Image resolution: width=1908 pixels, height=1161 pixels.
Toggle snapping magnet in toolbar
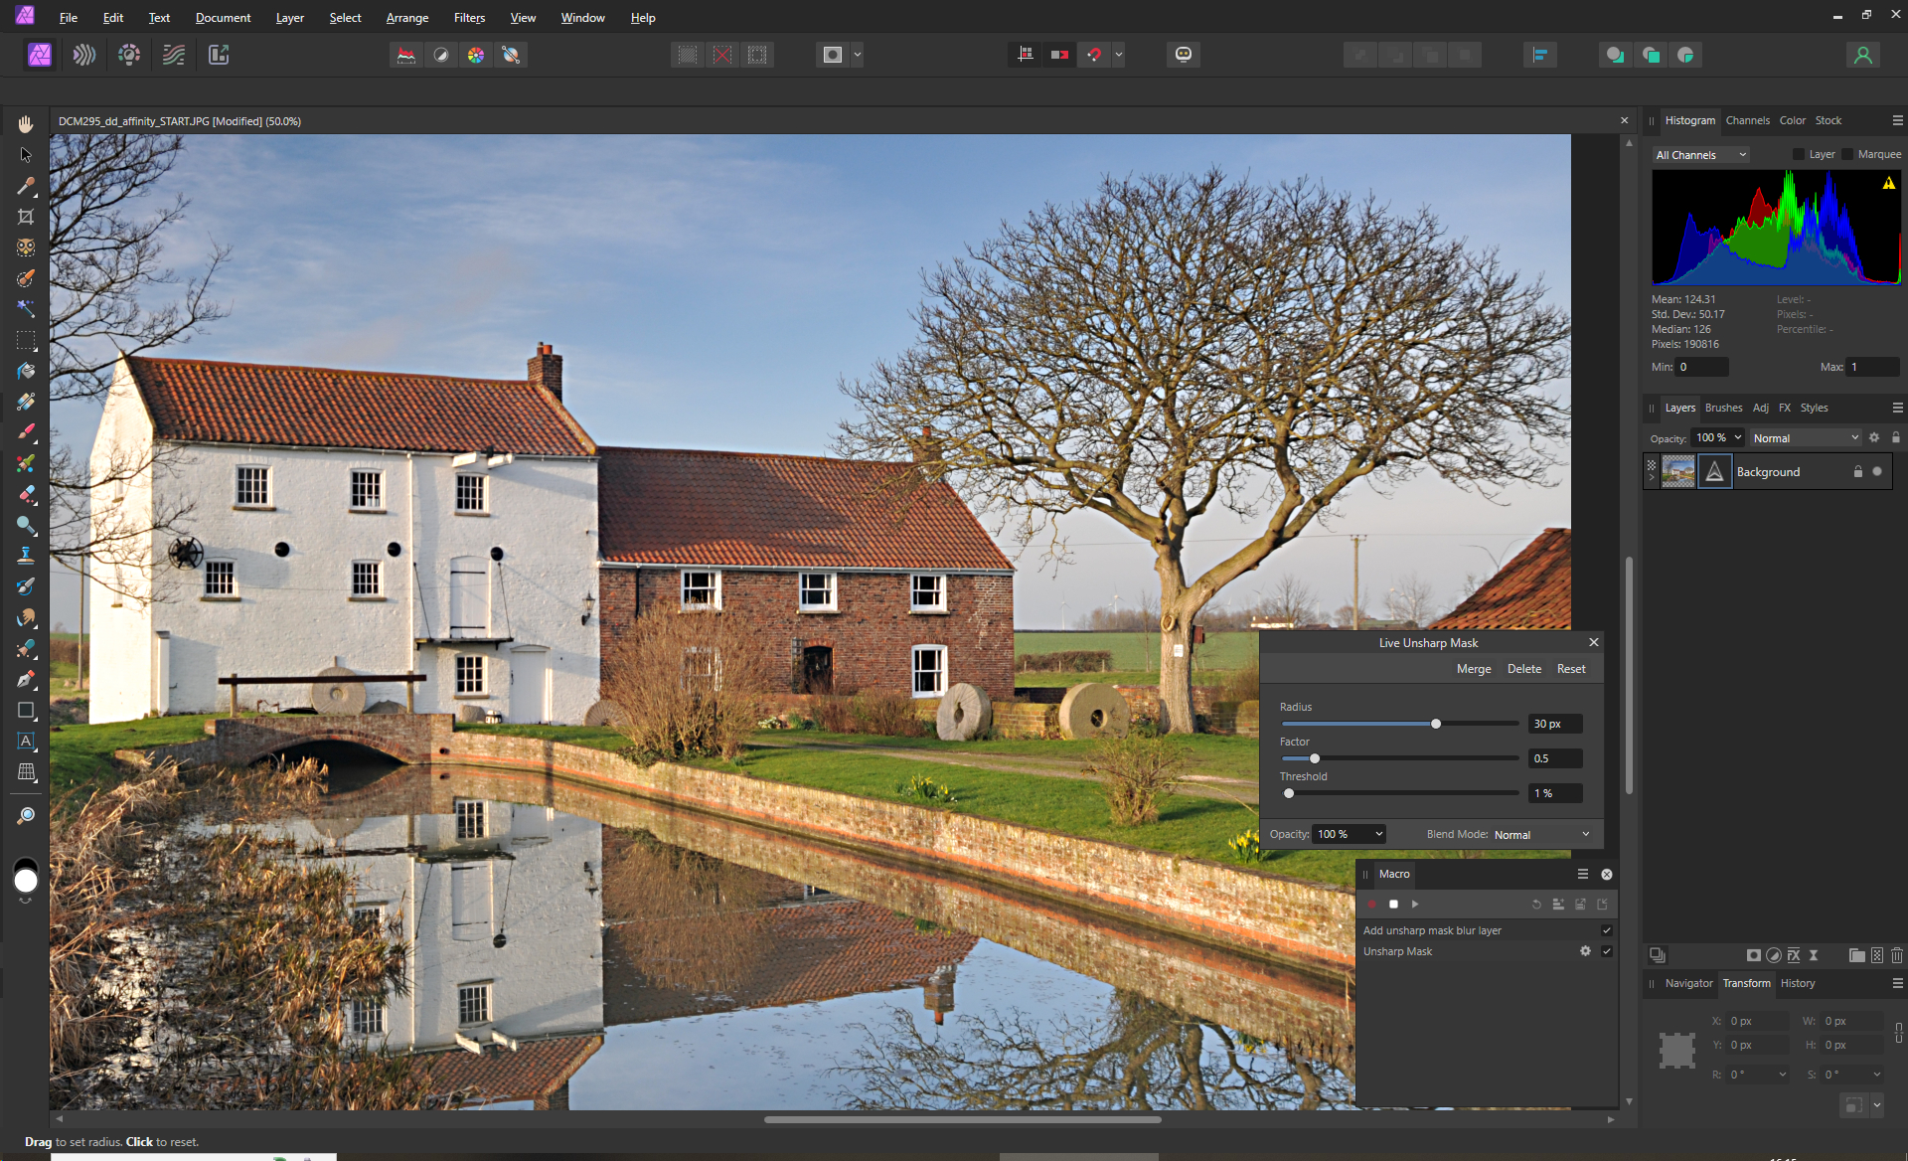pyautogui.click(x=1094, y=55)
